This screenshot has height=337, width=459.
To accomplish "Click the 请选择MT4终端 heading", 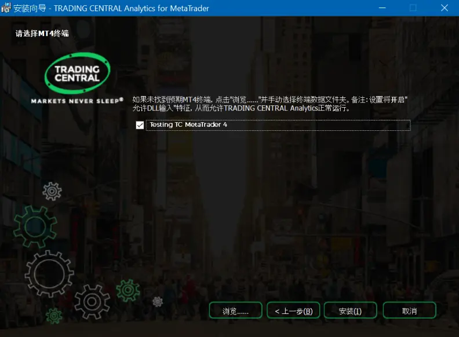I will (42, 34).
